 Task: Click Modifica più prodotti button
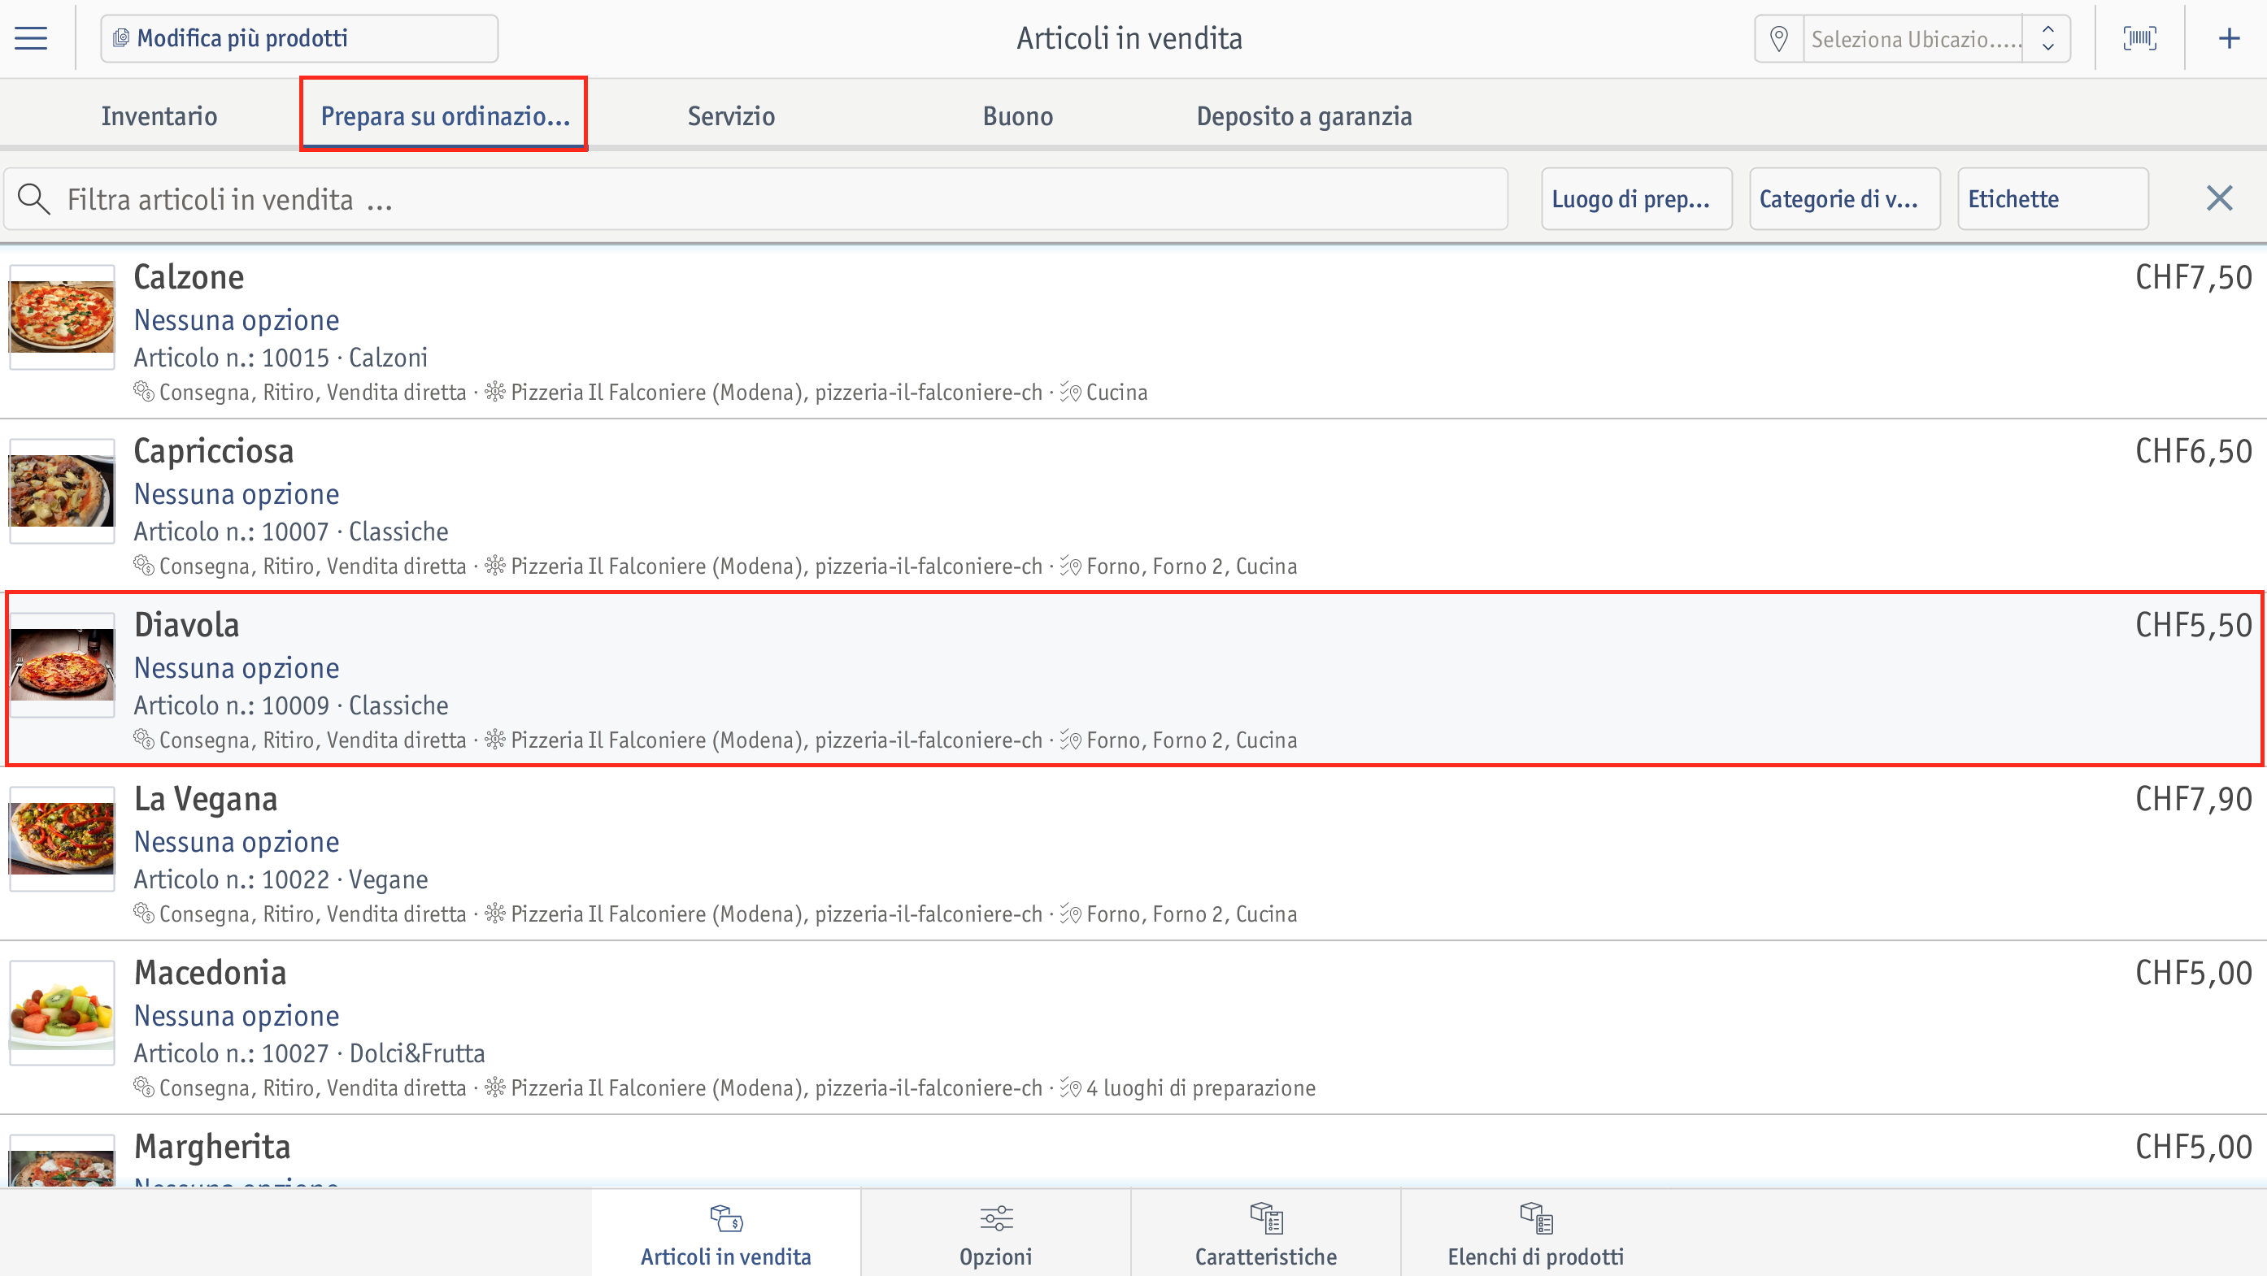point(299,38)
